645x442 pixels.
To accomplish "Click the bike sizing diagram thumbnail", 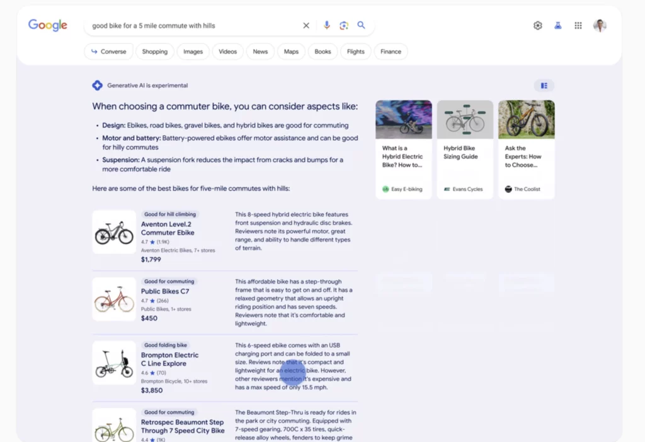I will [465, 119].
